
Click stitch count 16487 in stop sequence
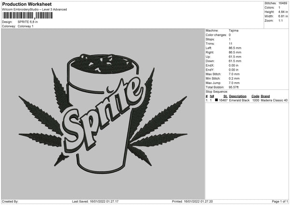coord(223,100)
